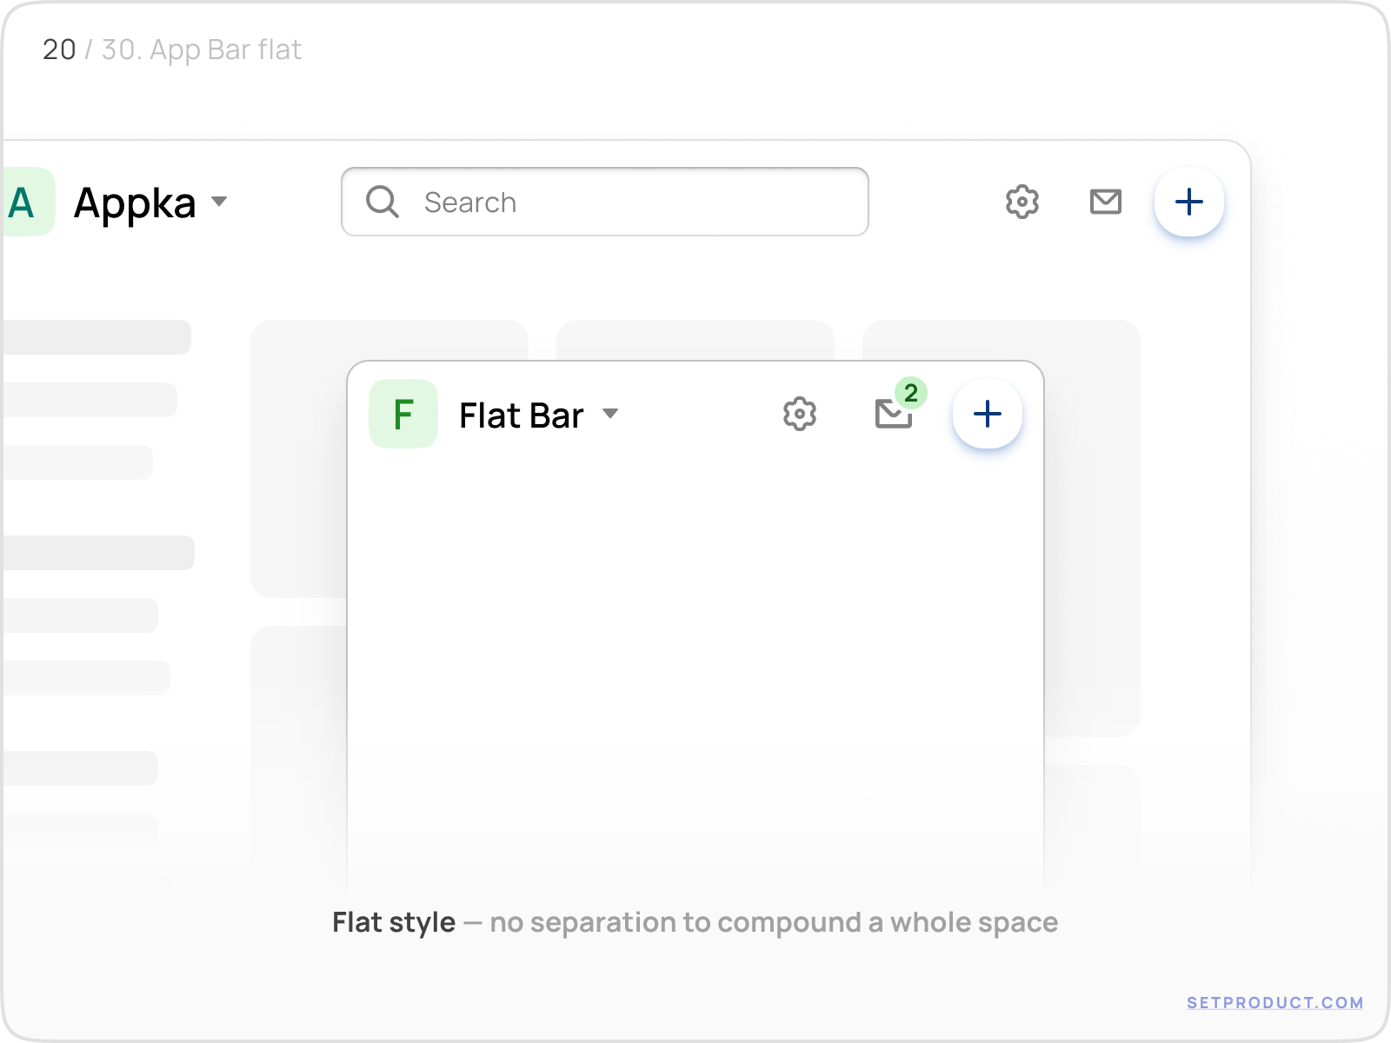Click the top-right placeholder content card
This screenshot has height=1043, width=1391.
[x=1000, y=341]
